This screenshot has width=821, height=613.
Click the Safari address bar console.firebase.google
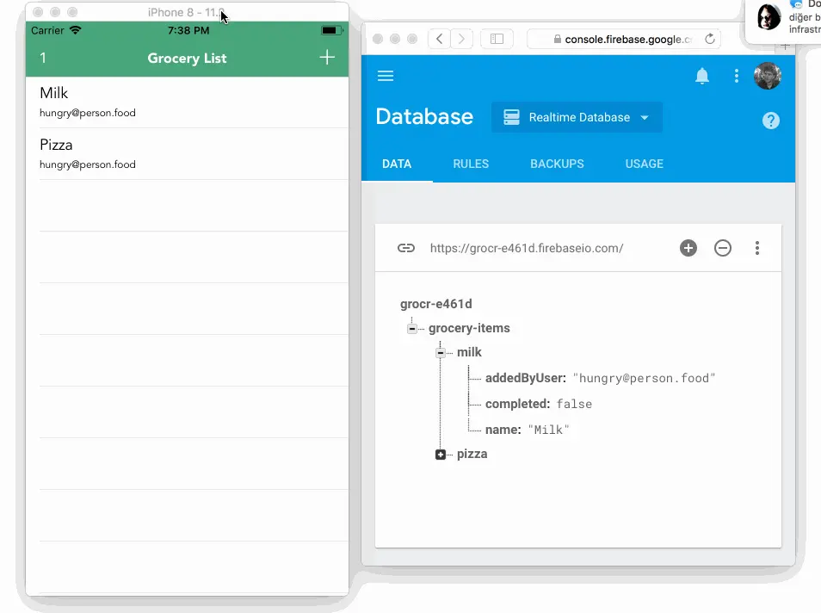pos(623,39)
